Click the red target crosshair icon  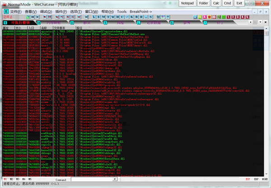[x=214, y=17]
